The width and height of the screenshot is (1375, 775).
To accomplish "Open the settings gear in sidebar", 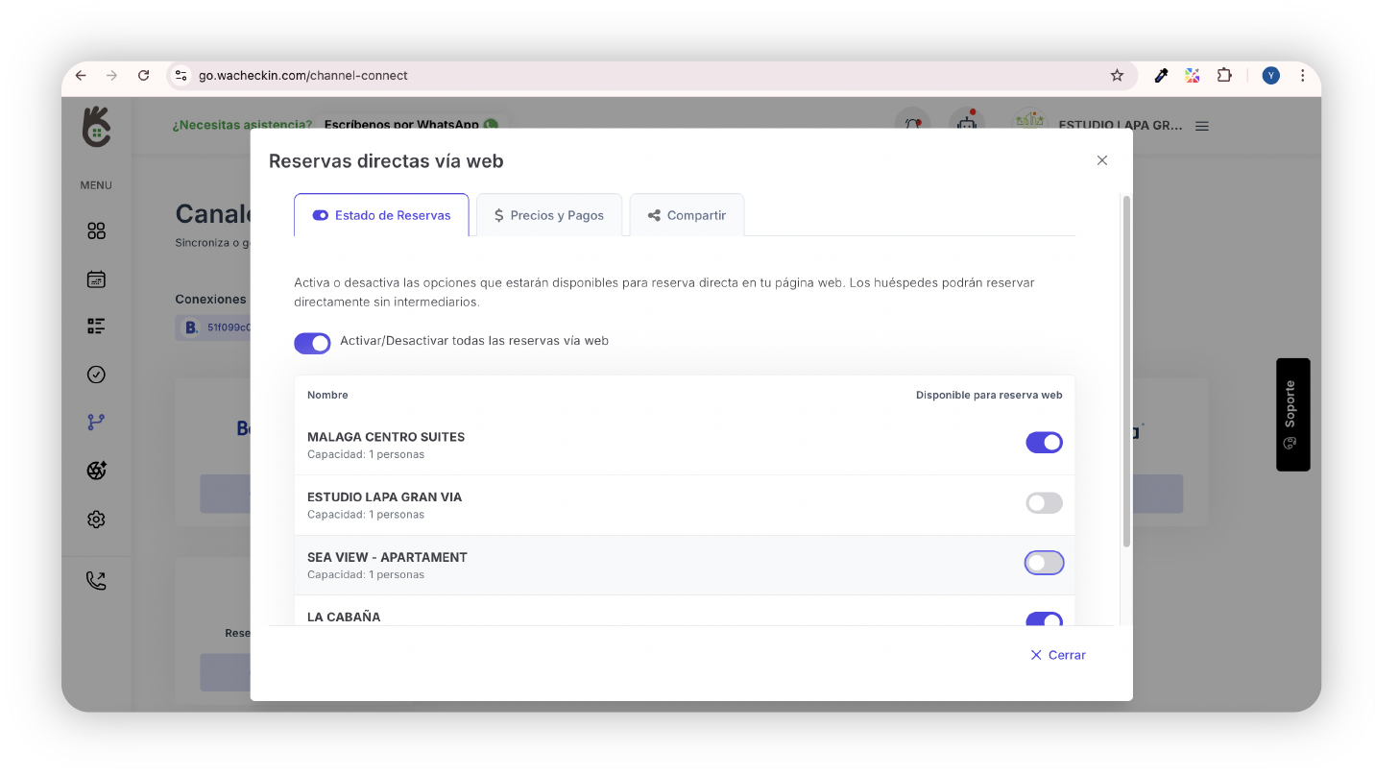I will (96, 520).
